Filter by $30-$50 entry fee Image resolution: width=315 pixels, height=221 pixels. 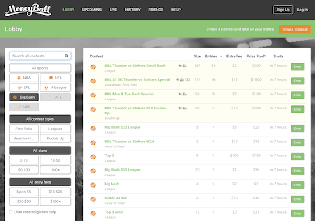24,201
